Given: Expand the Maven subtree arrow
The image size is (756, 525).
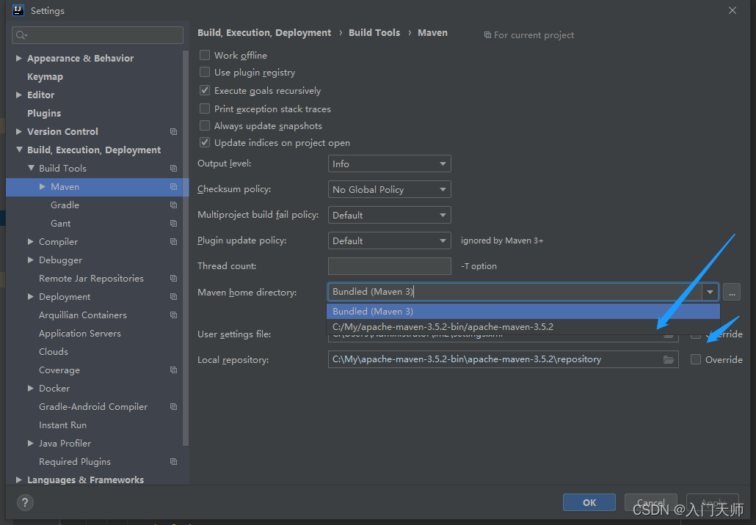Looking at the screenshot, I should 43,186.
